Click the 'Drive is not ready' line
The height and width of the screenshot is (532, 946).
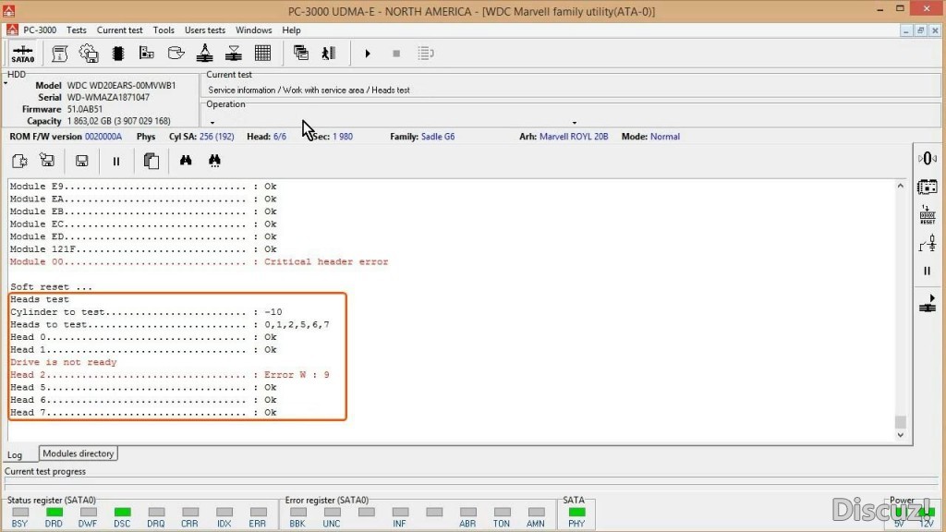click(64, 362)
